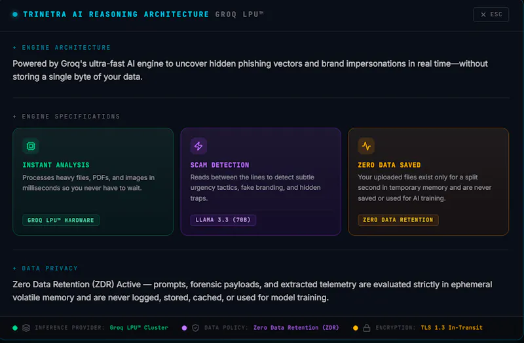Click the ENCRYPTION footer label
The height and width of the screenshot is (343, 524).
coord(396,328)
